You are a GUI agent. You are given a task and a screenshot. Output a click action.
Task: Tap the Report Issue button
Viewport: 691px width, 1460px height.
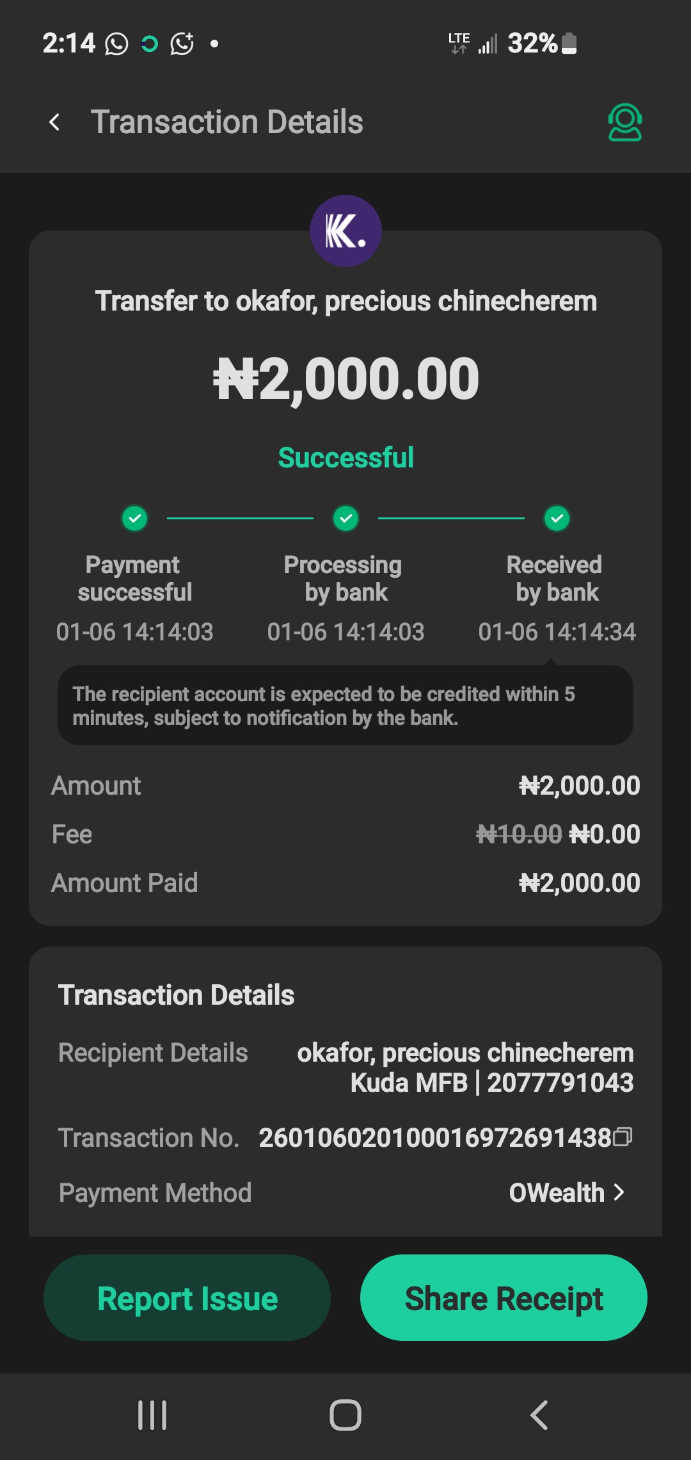pos(187,1298)
